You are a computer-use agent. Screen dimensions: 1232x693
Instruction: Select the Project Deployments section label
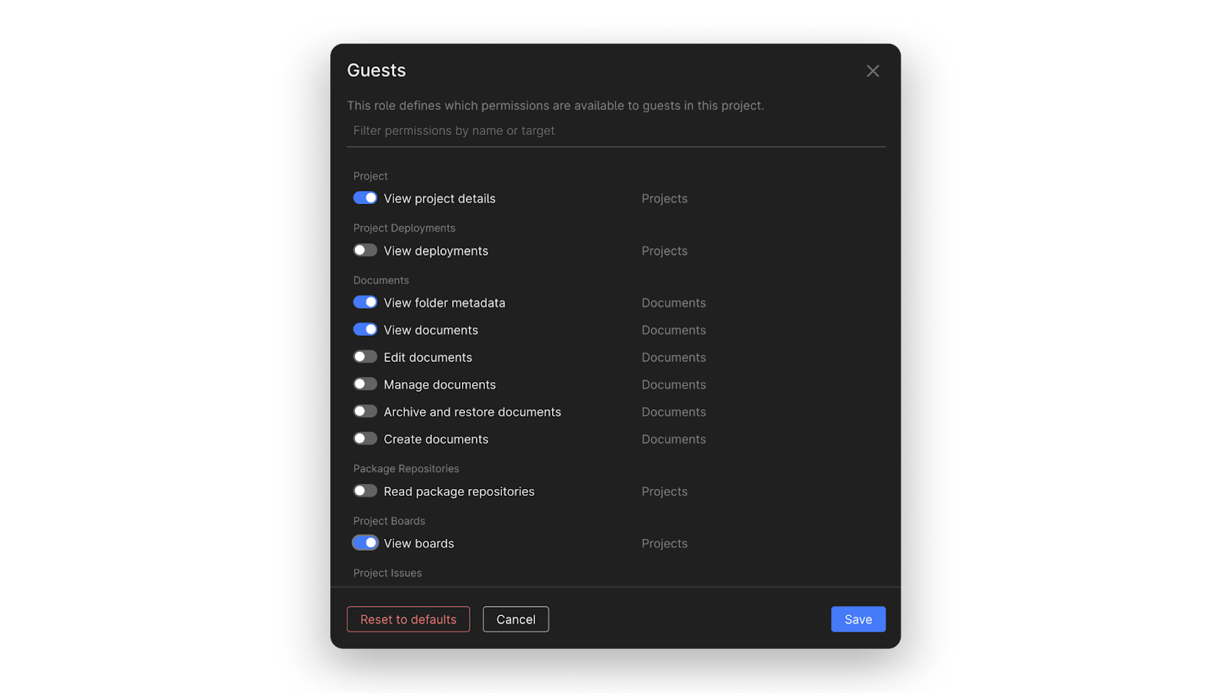click(404, 228)
